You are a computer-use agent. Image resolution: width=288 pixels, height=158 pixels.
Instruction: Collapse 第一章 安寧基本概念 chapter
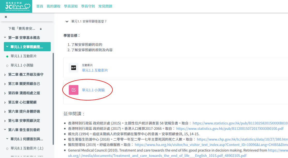coord(5,38)
